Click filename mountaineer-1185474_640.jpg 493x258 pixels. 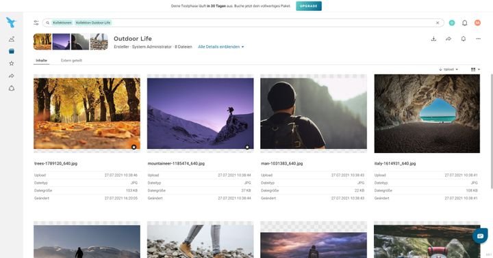tap(176, 163)
